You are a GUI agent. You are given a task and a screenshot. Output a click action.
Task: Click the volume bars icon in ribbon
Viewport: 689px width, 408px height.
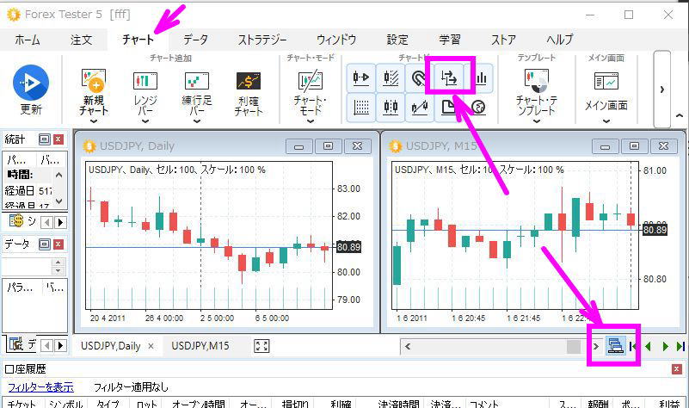(480, 77)
